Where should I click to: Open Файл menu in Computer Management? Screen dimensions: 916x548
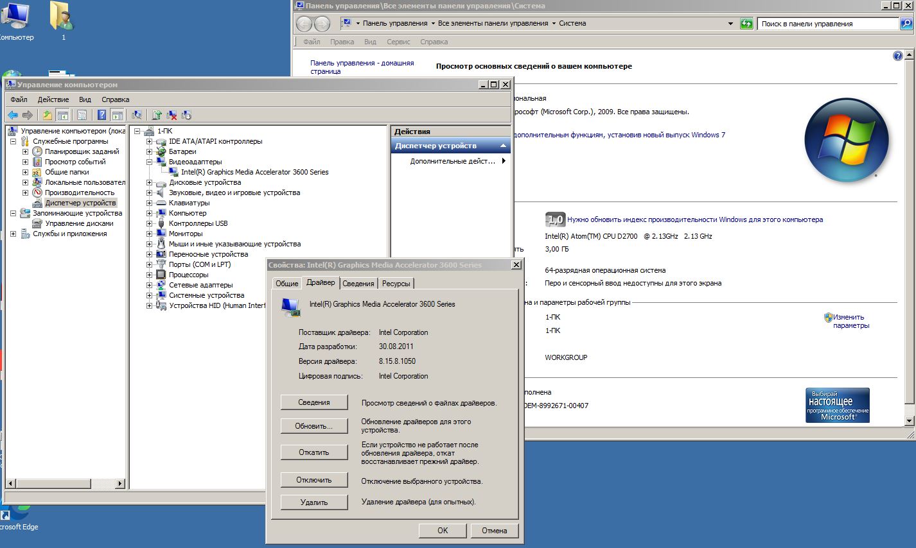(x=19, y=99)
